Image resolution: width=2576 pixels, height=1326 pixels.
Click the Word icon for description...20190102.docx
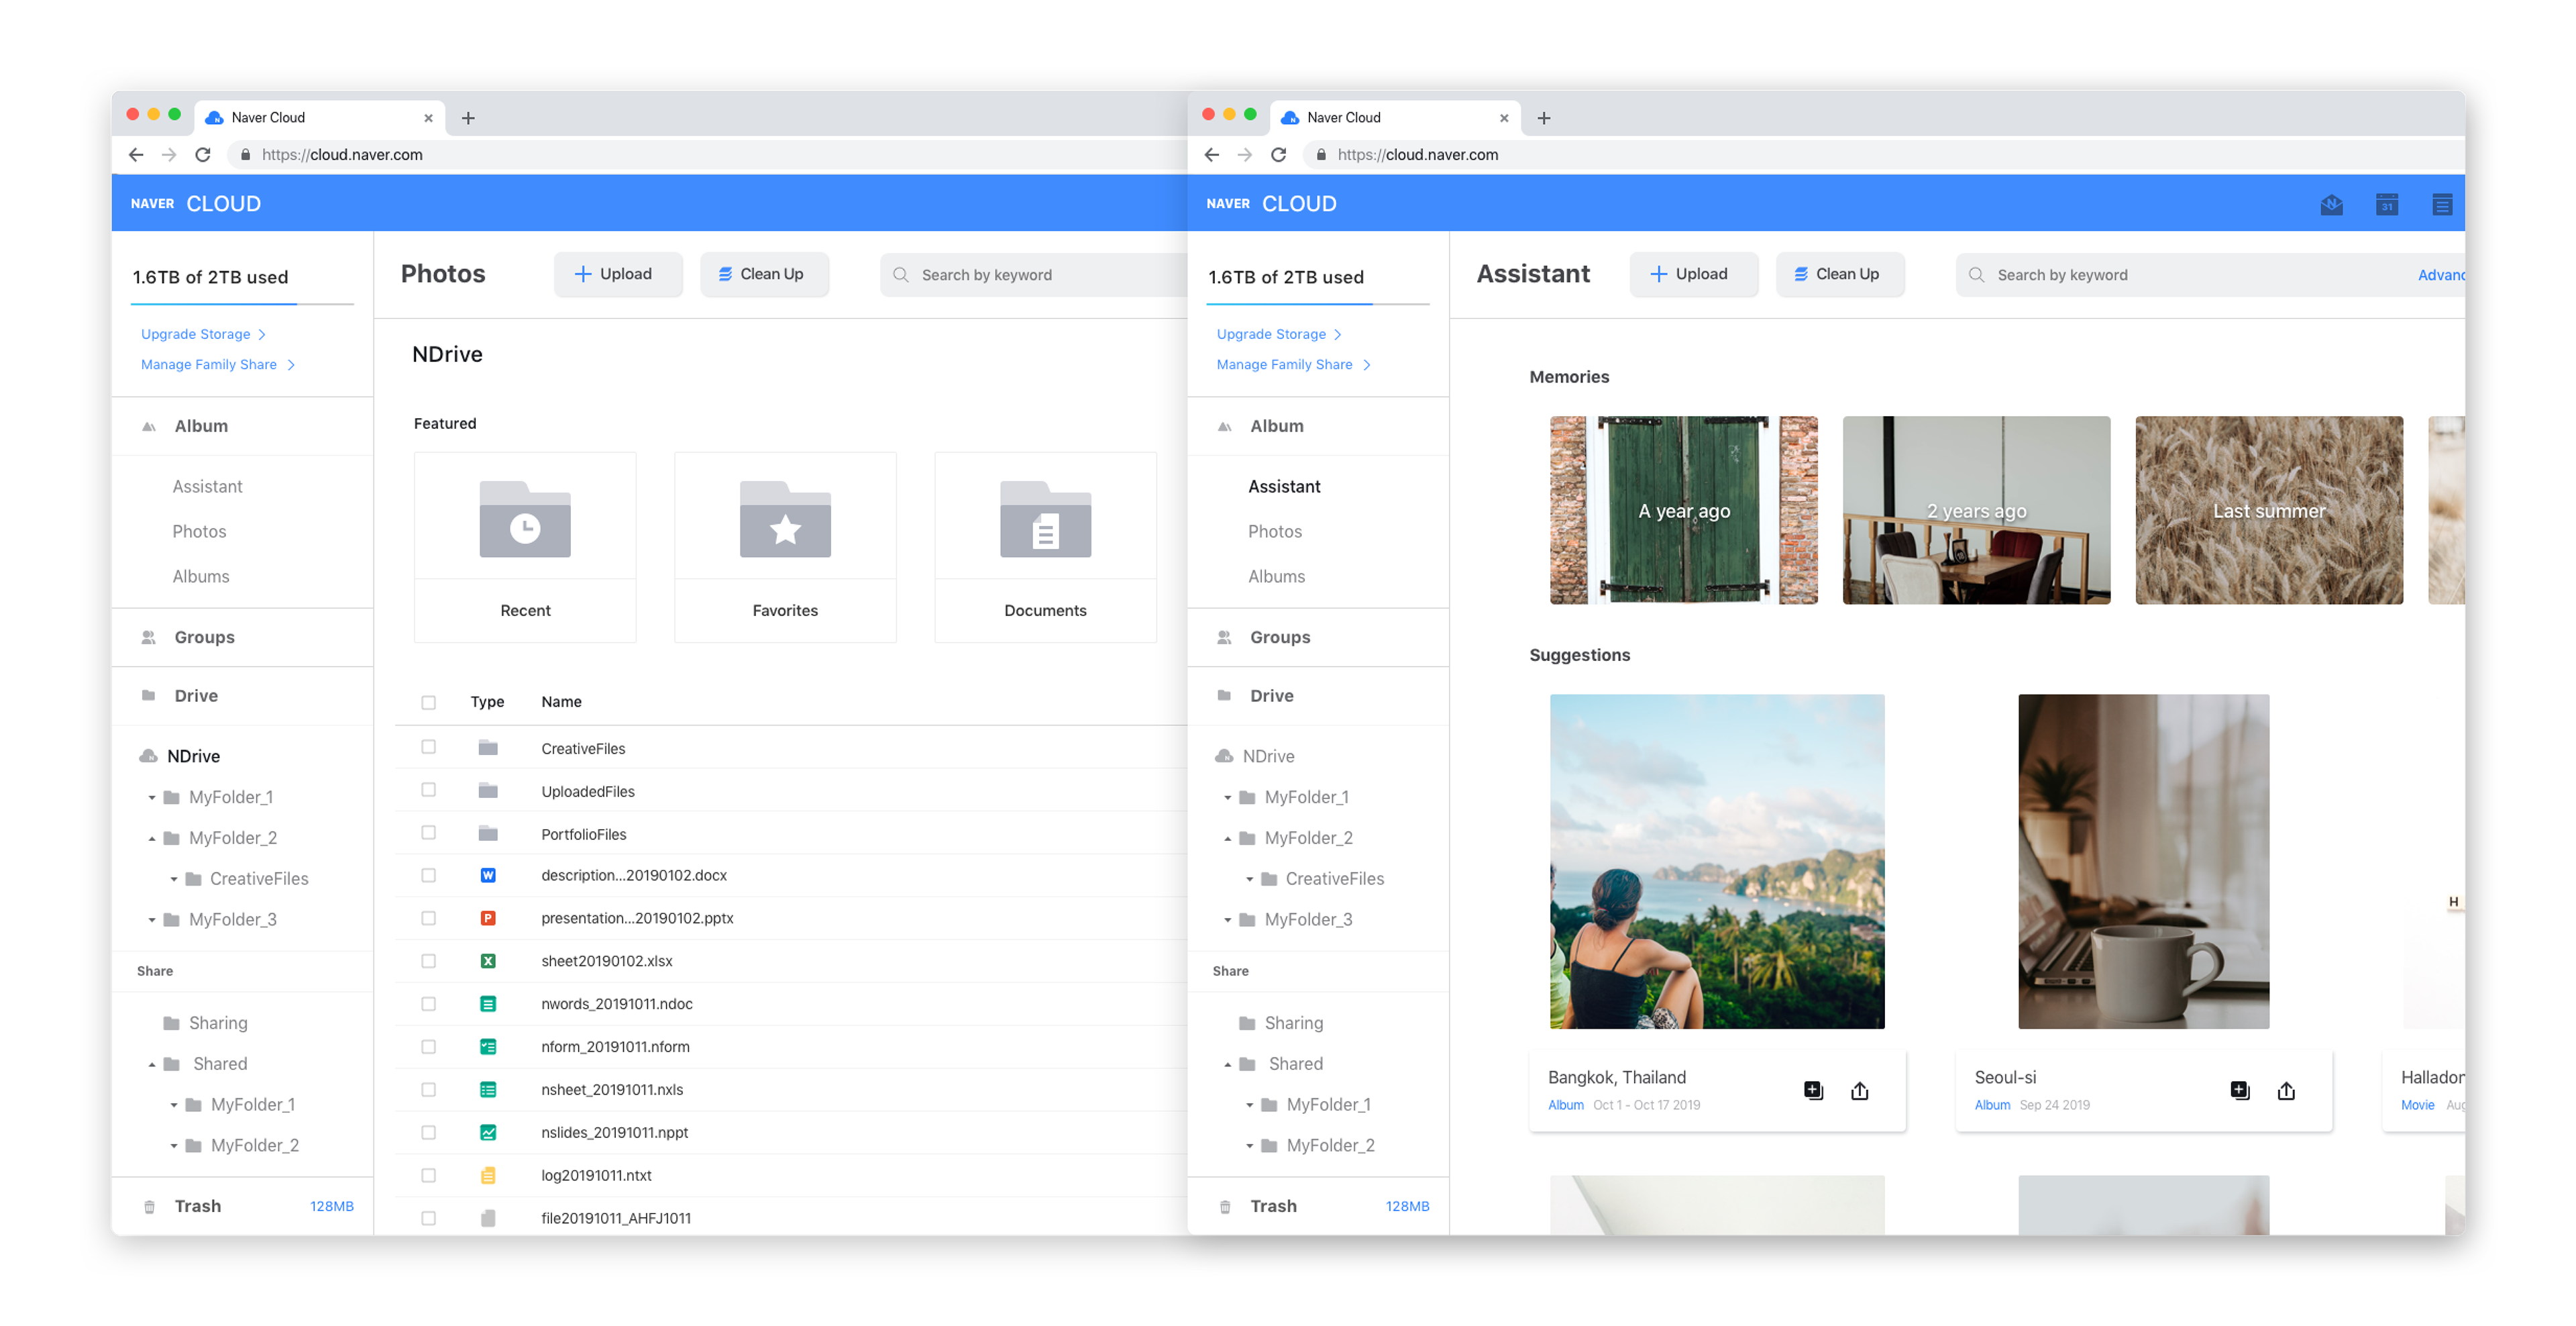click(488, 875)
